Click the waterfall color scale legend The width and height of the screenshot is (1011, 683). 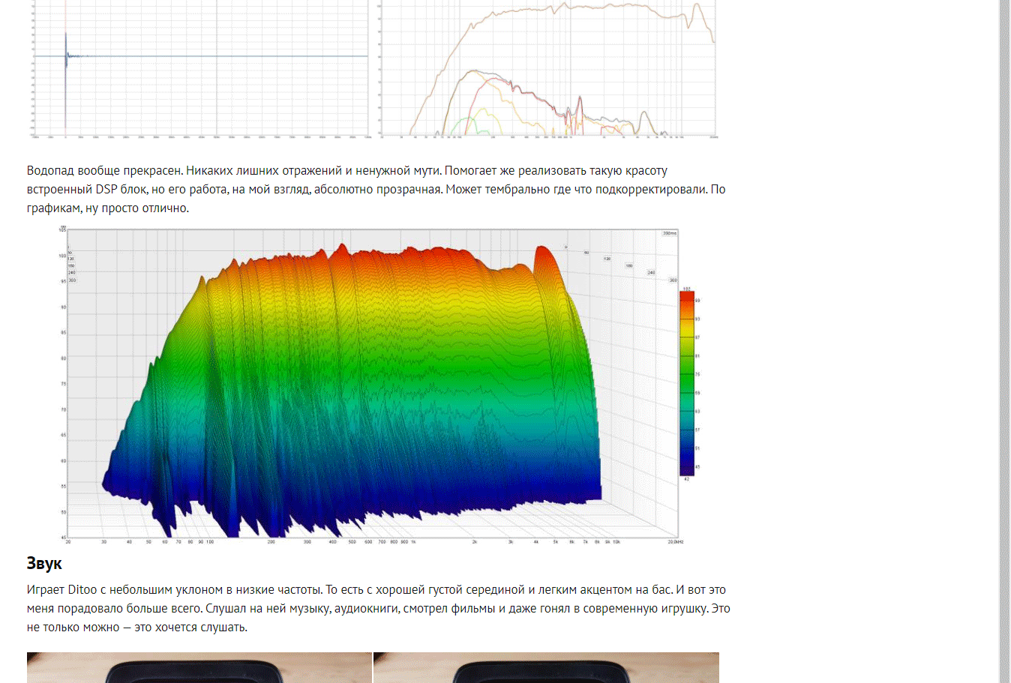(686, 382)
